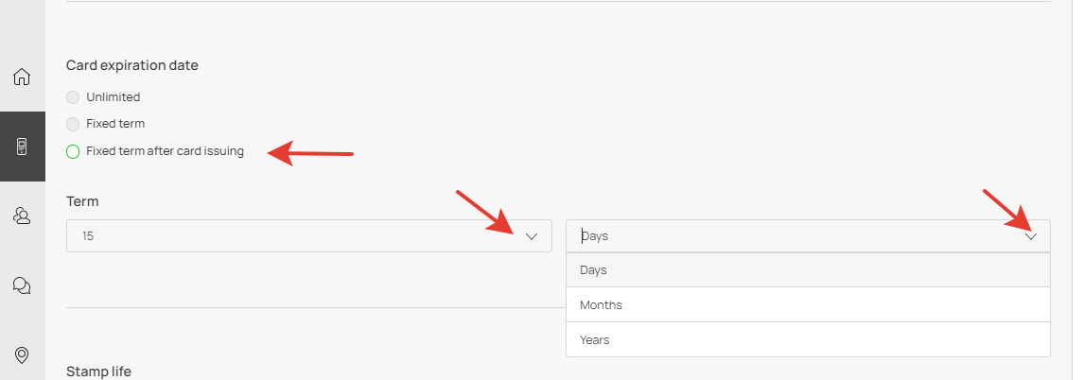The image size is (1083, 380).
Task: Click the 'Fixed term after card issuing' label text
Action: coord(165,151)
